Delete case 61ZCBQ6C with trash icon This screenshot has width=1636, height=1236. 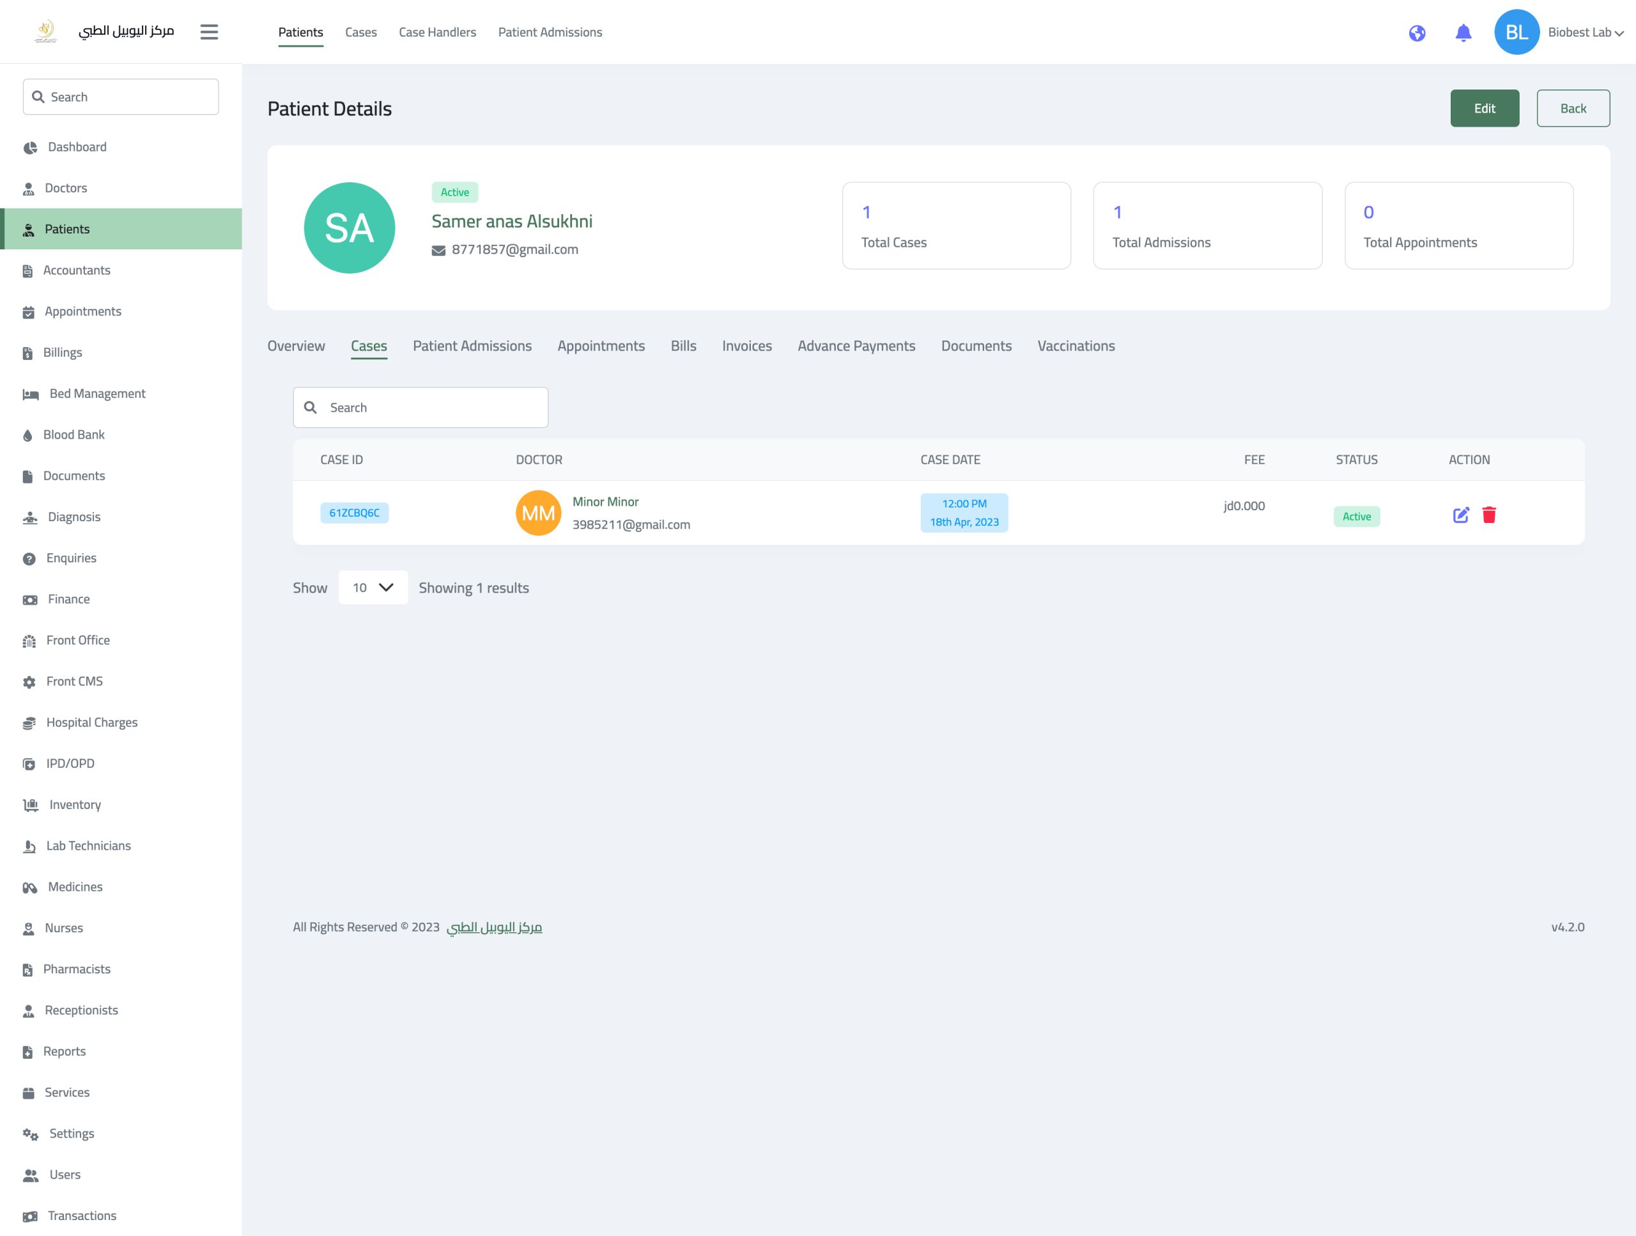[x=1489, y=514]
